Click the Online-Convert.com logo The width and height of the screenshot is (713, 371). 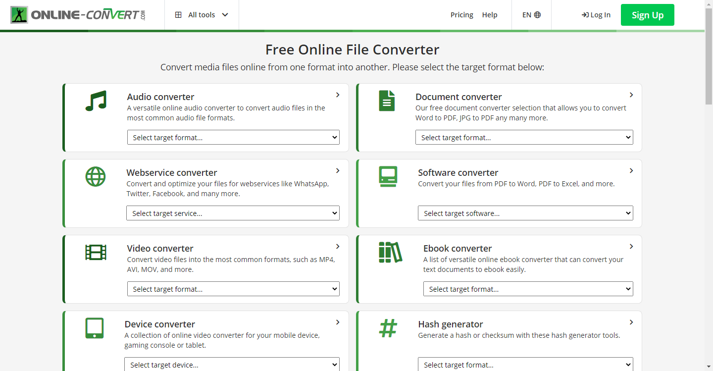pos(79,15)
